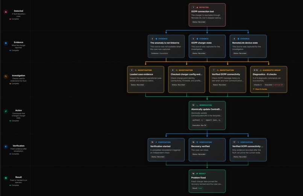Select the Investigation stage label in sidebar

tap(18, 75)
